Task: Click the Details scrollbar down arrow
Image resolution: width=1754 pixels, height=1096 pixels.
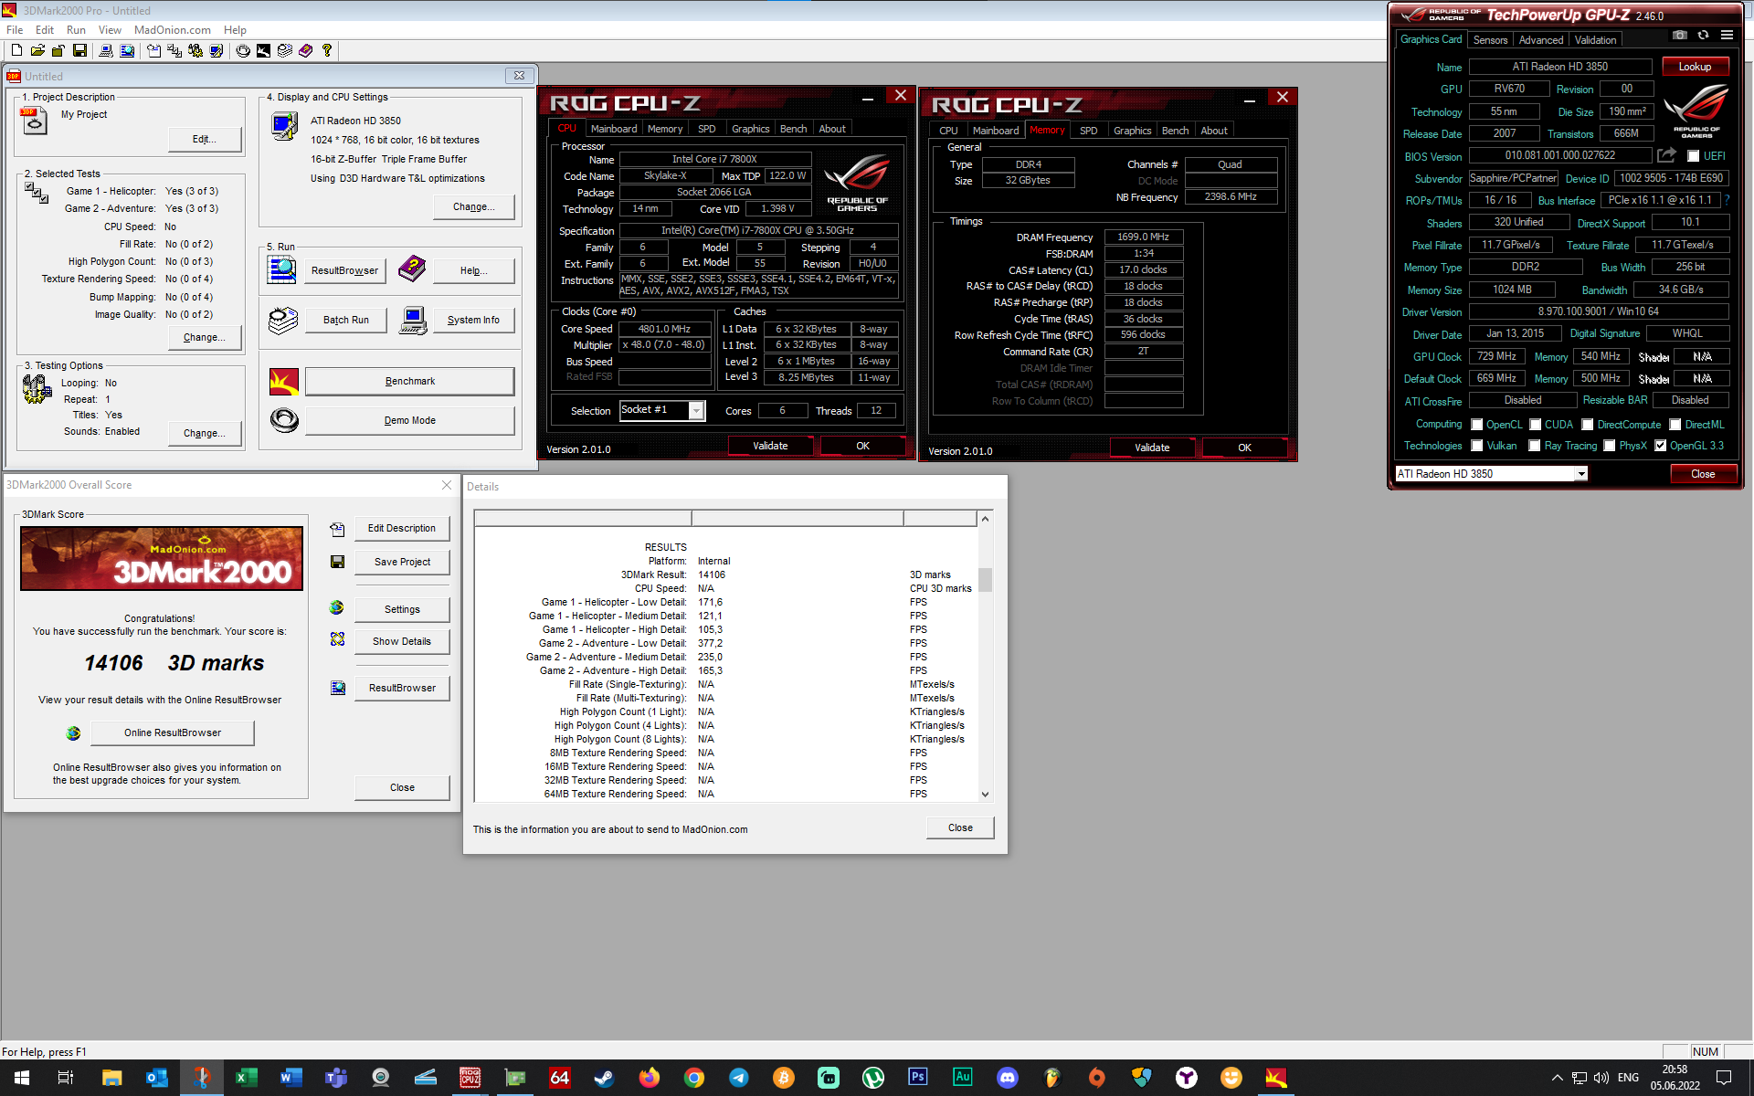Action: coord(985,795)
